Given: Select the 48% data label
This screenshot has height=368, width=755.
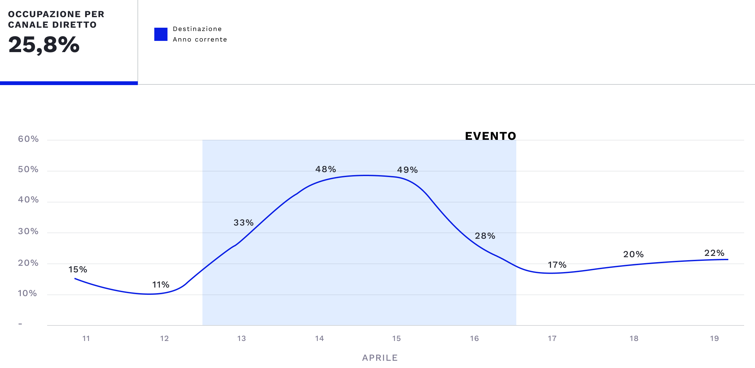Looking at the screenshot, I should click(326, 169).
